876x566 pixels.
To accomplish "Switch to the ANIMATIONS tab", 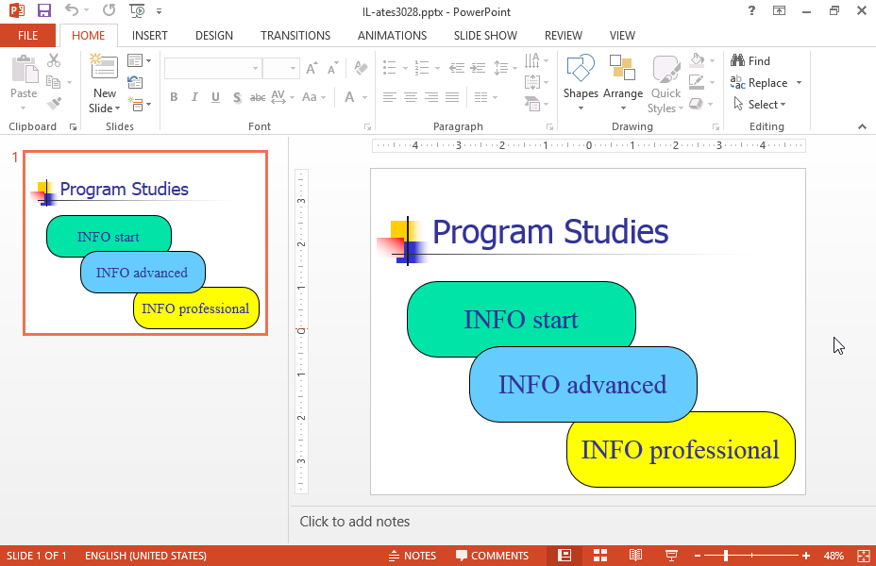I will pyautogui.click(x=392, y=36).
